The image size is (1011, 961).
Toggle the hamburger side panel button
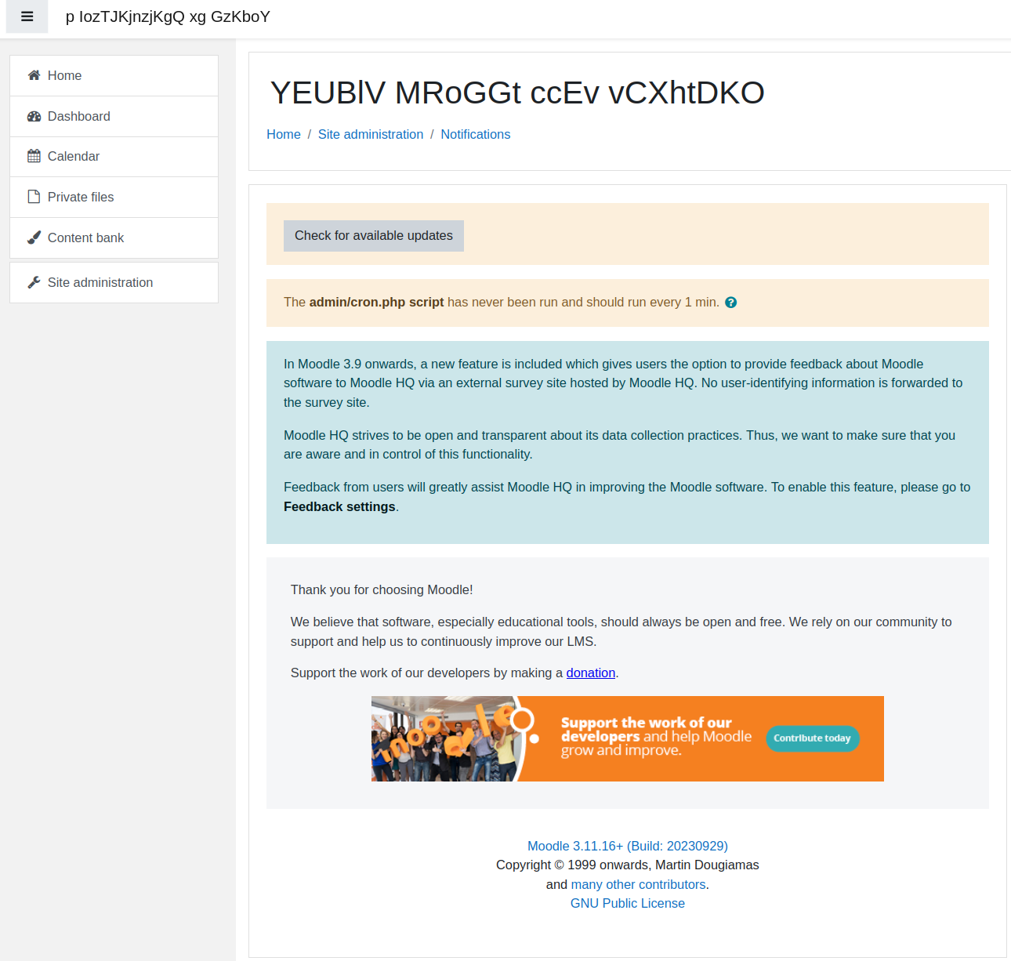coord(27,16)
